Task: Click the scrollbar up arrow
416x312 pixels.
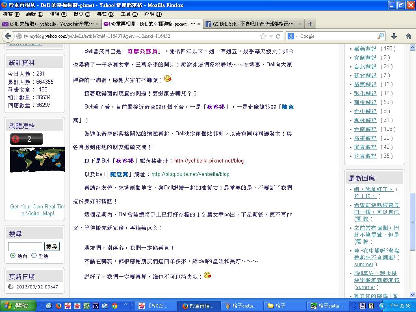Action: click(x=412, y=48)
